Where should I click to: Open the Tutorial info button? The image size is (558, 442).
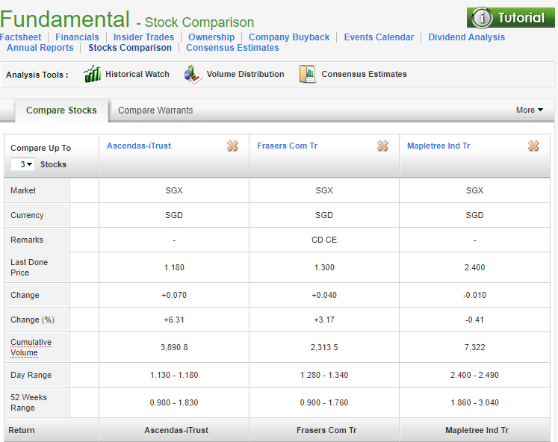(510, 17)
